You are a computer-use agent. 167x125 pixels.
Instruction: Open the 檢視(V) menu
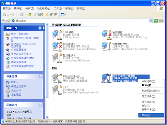click(x=29, y=8)
